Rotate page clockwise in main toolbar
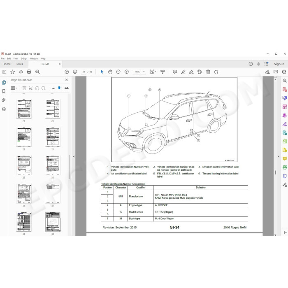Viewport: 288px width, 288px height. click(216, 72)
